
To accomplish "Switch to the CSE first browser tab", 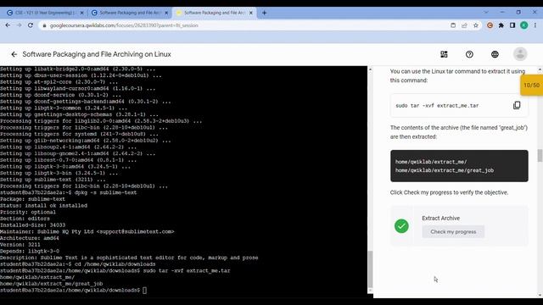I will [x=45, y=13].
